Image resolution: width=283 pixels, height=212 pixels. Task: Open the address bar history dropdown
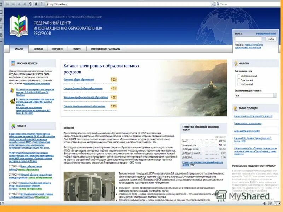click(x=212, y=4)
